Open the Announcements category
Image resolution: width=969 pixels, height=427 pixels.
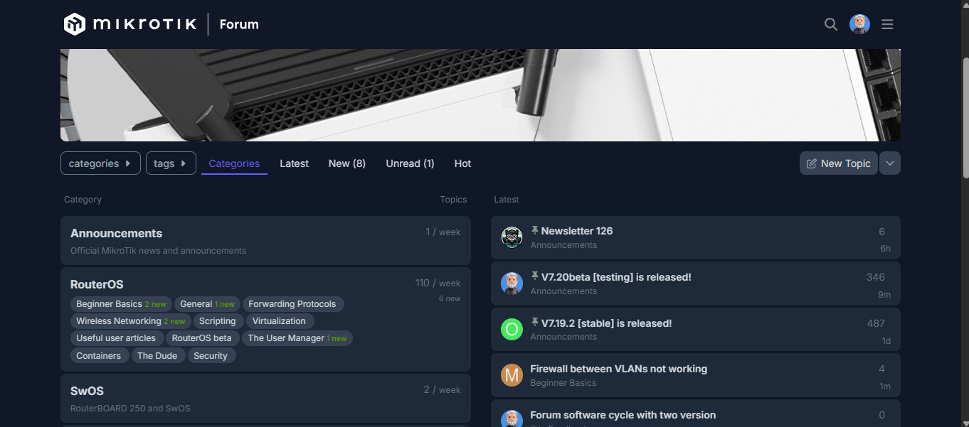116,233
